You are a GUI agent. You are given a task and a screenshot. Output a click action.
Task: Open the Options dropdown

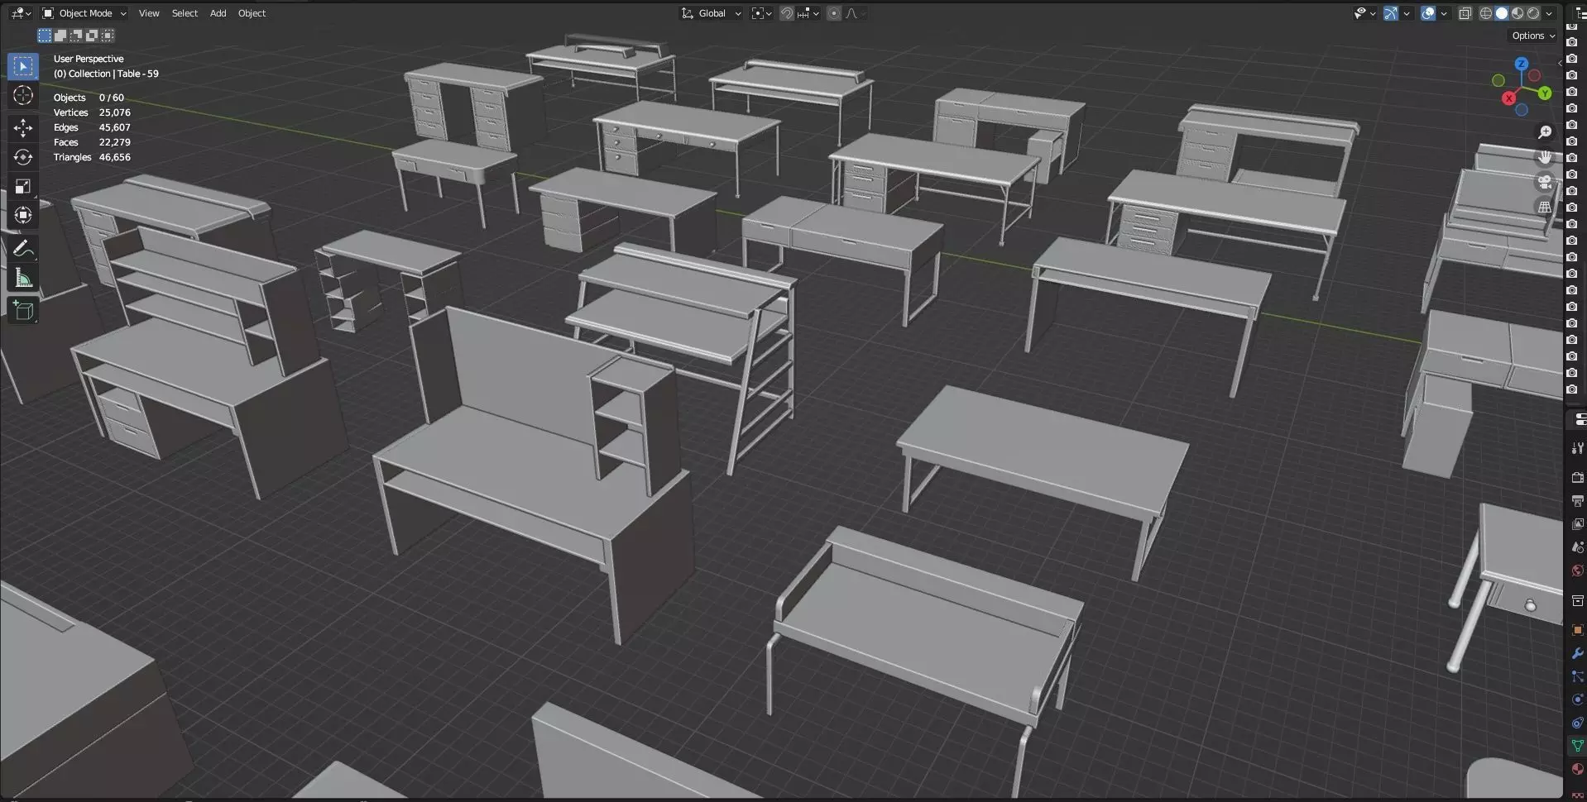1533,36
